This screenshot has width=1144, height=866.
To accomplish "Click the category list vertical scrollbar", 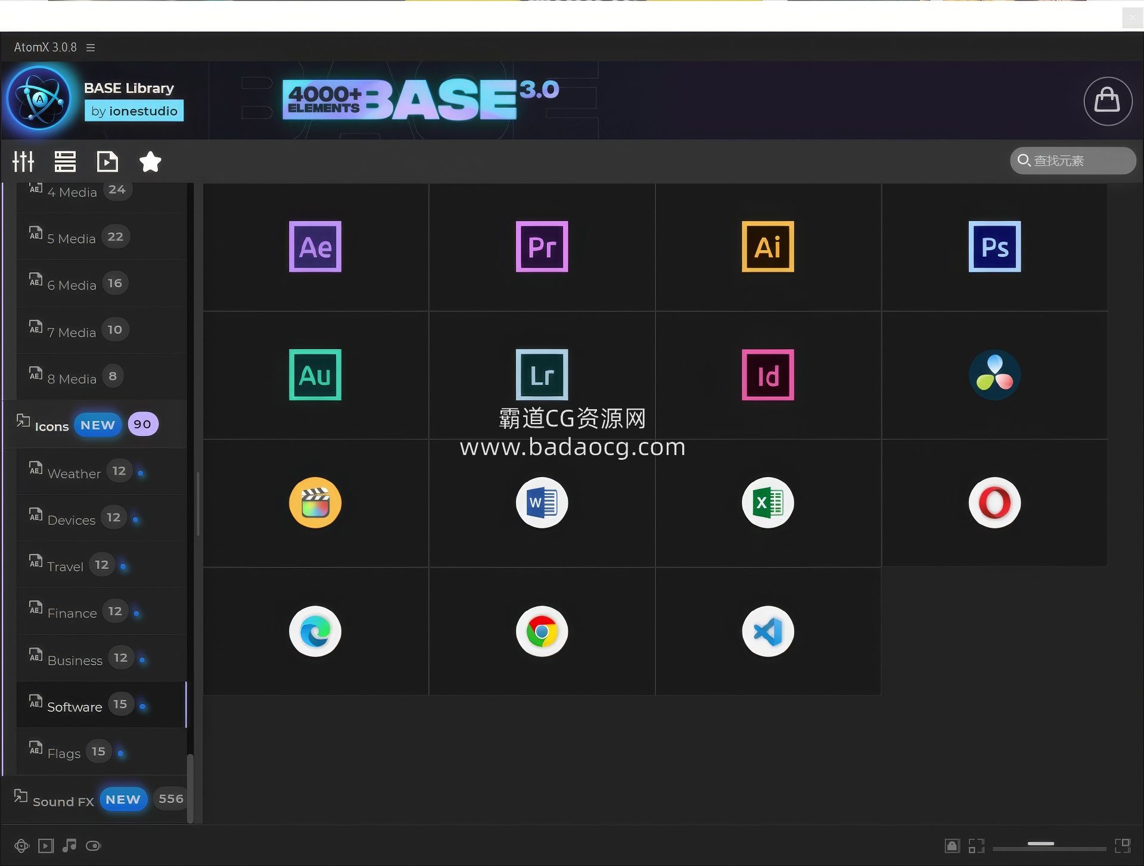I will (x=190, y=788).
